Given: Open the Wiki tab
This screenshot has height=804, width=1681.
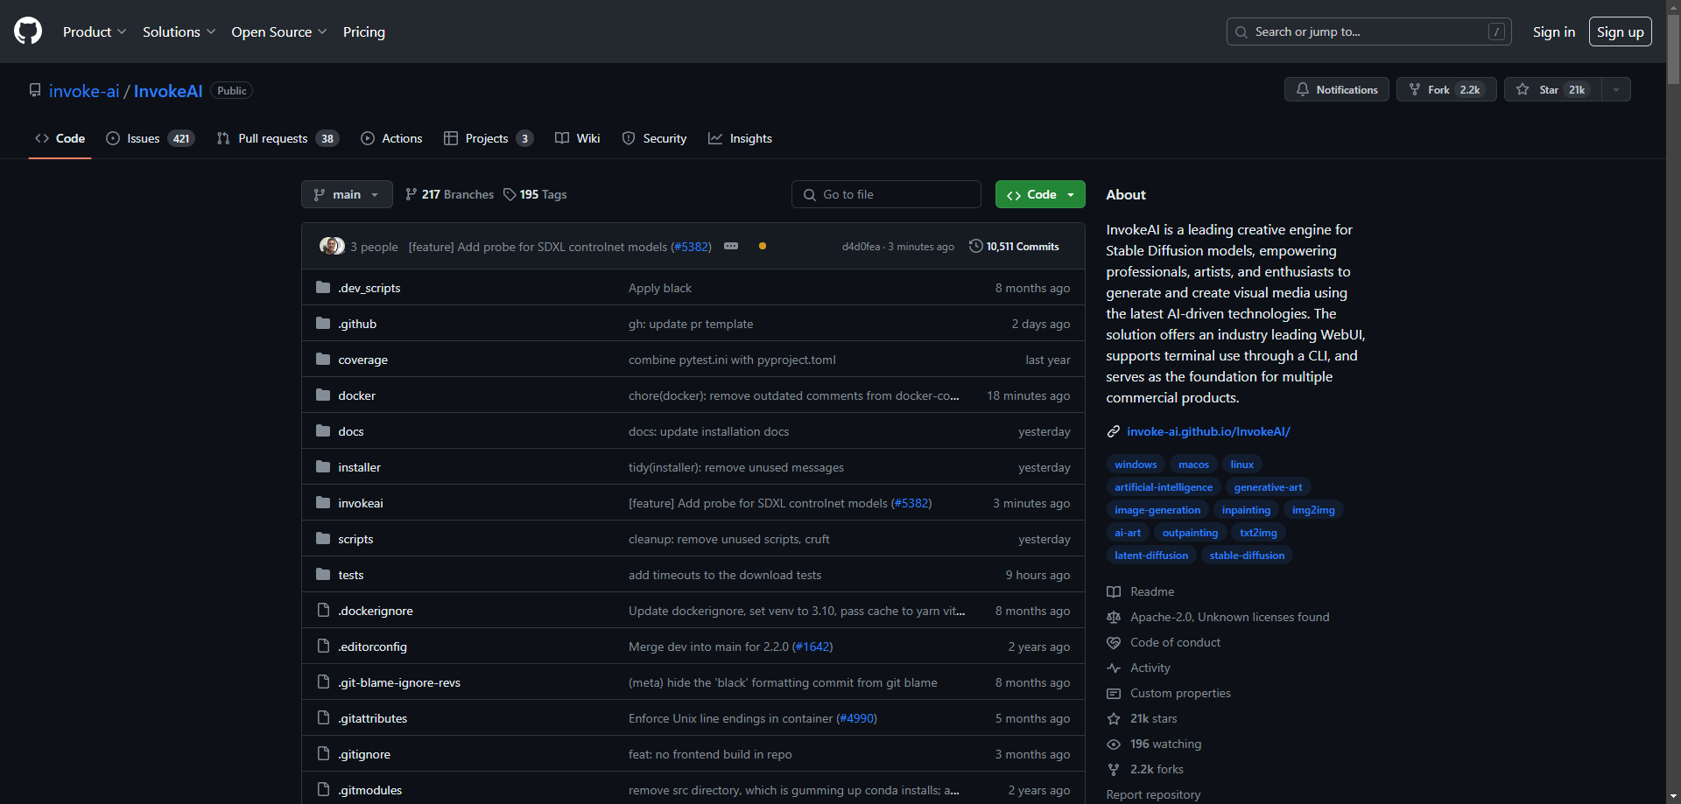Looking at the screenshot, I should pyautogui.click(x=578, y=138).
